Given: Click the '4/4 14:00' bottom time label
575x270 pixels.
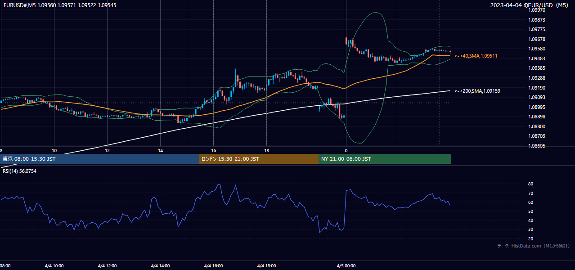Looking at the screenshot, I should click(161, 265).
